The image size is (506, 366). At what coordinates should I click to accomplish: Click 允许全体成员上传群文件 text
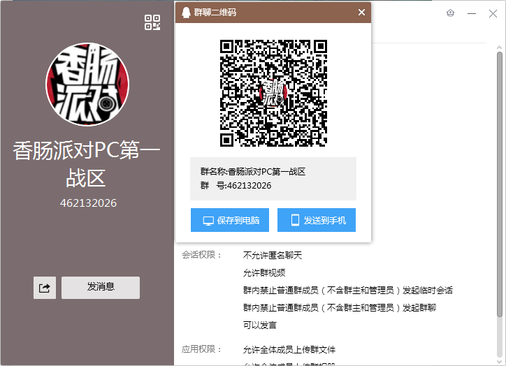289,349
